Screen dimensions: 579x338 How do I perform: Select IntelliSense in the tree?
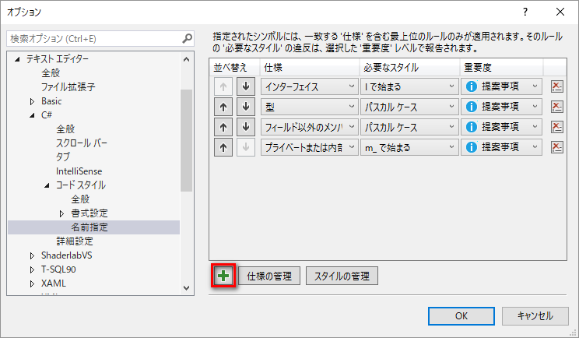(79, 171)
